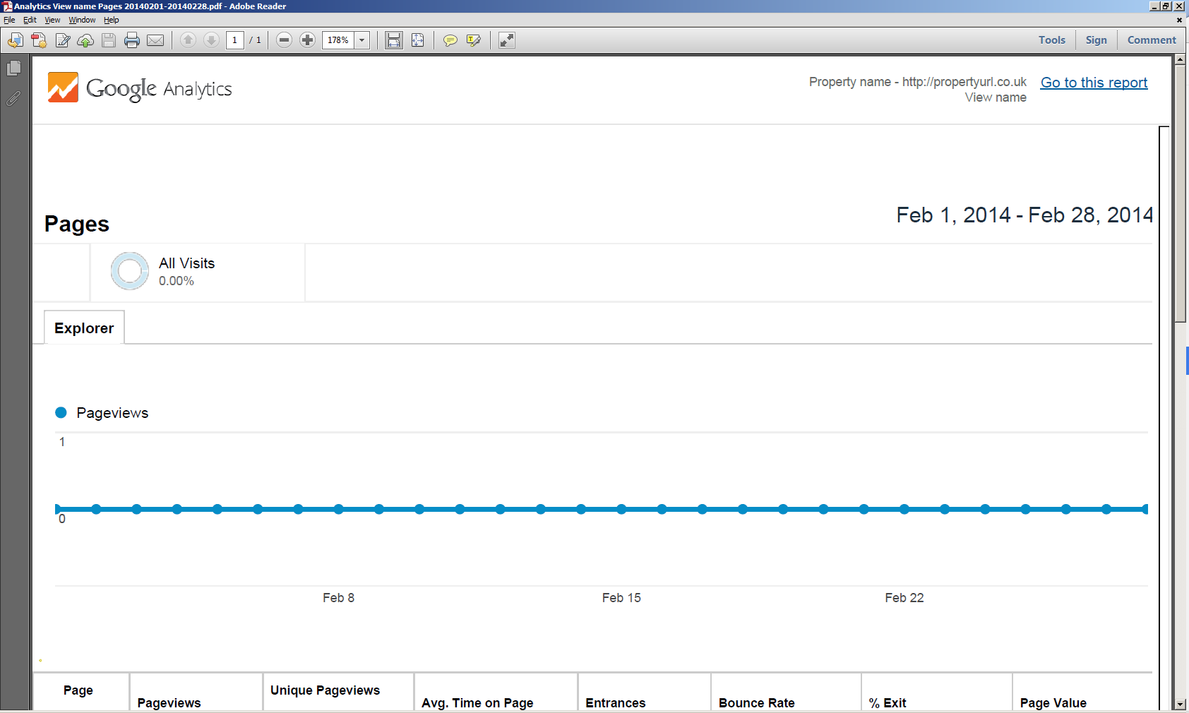Follow the 'Go to this report' link

pyautogui.click(x=1094, y=83)
